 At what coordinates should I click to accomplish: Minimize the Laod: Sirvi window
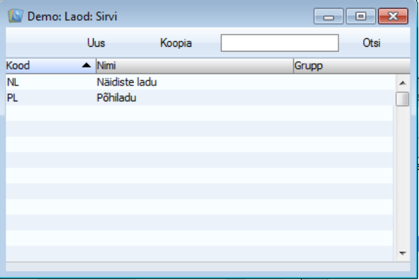pyautogui.click(x=328, y=17)
